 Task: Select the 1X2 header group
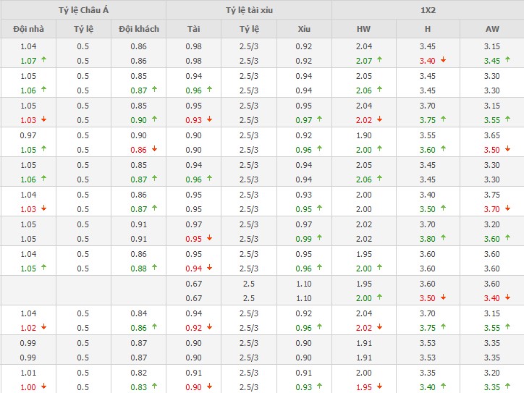click(x=428, y=10)
